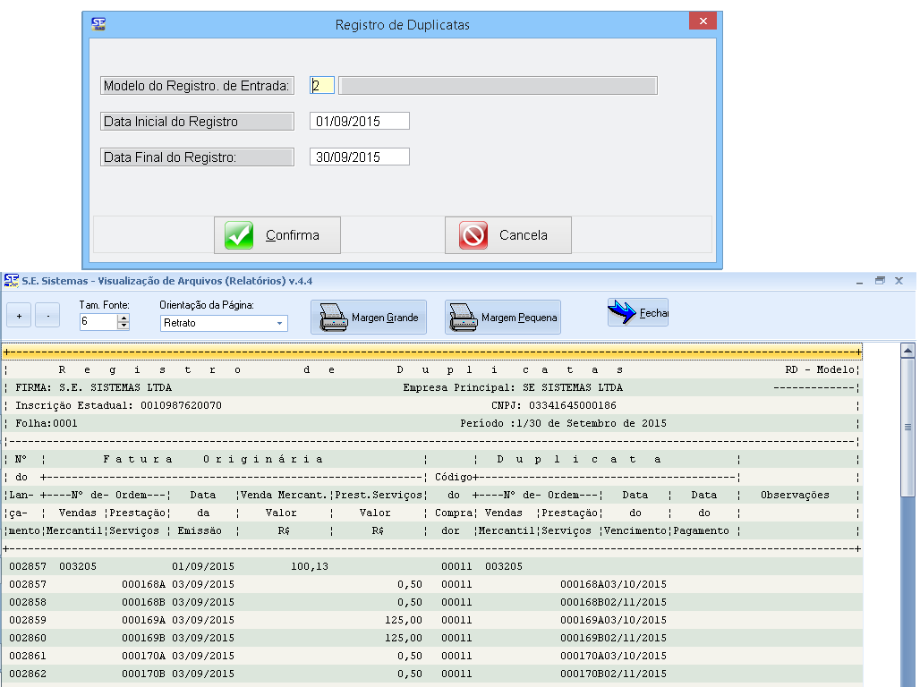Decrease Tam. Fonte with down arrow
The image size is (920, 687).
(124, 326)
